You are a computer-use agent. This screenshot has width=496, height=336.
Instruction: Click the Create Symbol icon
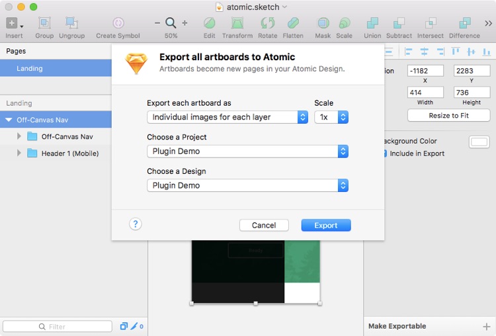point(118,23)
